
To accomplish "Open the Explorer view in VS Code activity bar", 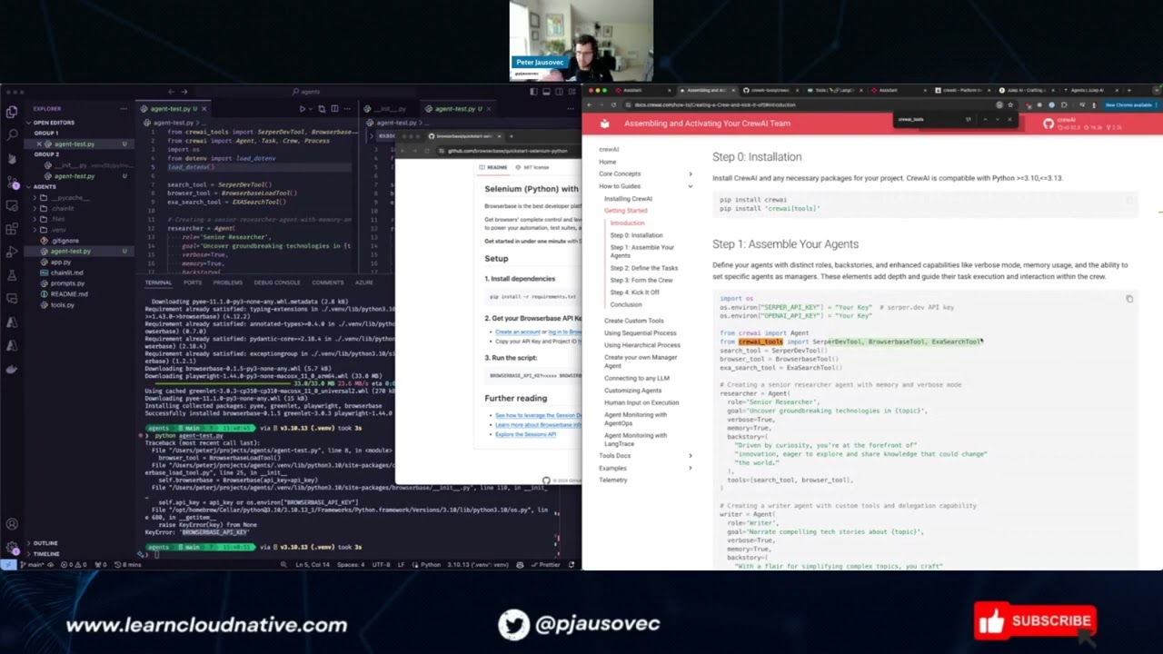I will [x=11, y=111].
